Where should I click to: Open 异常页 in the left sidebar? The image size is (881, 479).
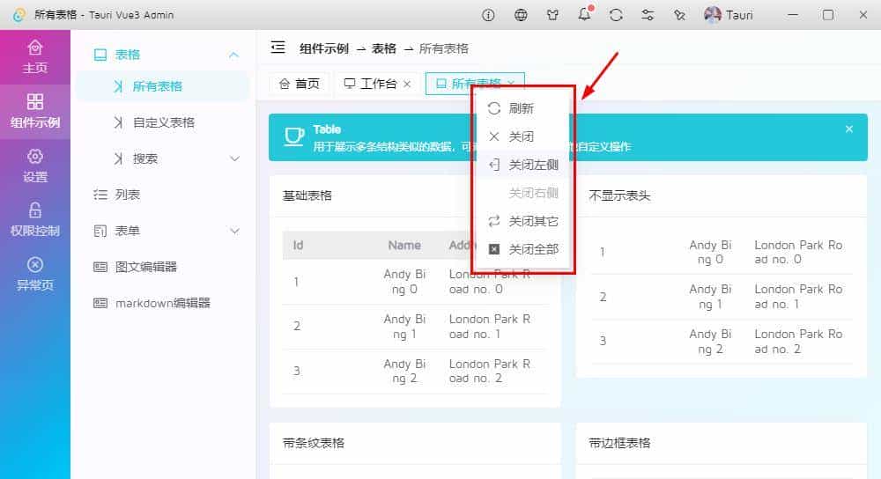point(35,275)
